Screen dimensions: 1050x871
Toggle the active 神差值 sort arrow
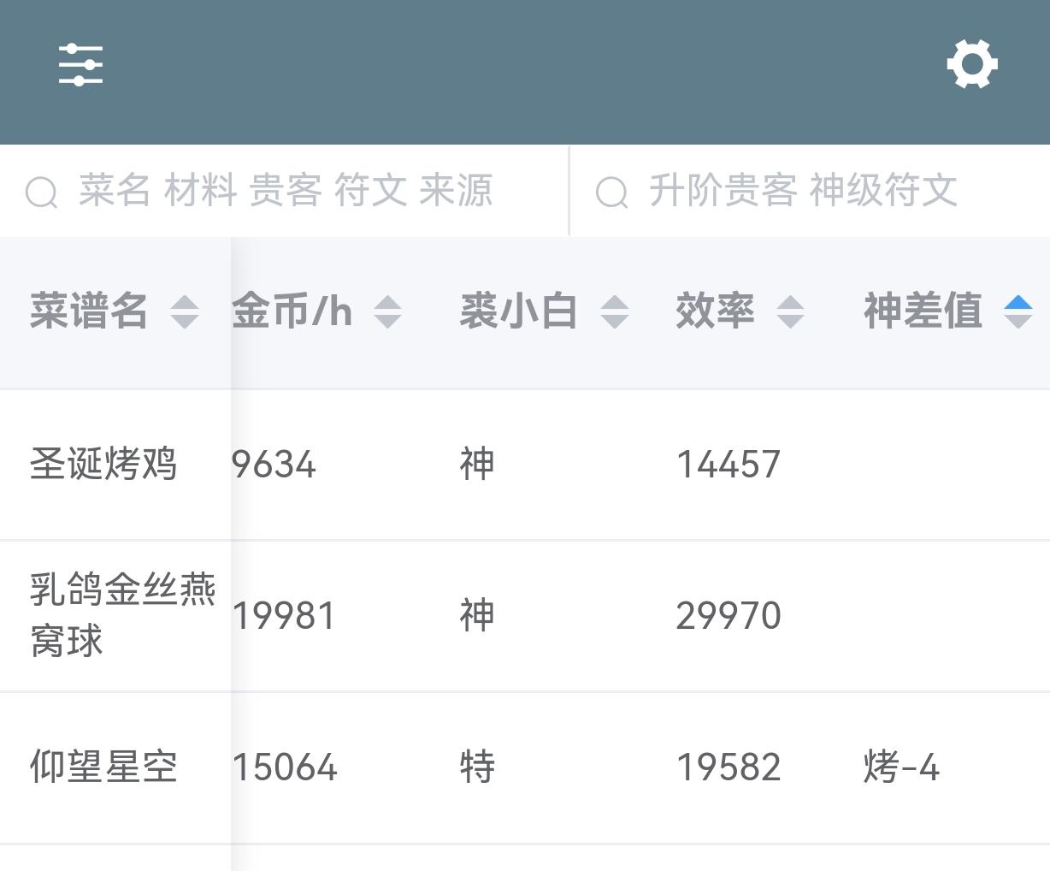[1018, 311]
